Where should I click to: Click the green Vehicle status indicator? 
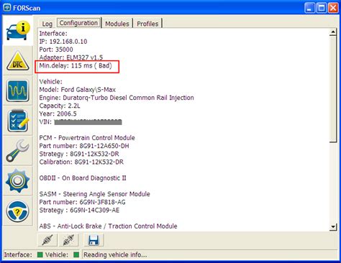[76, 254]
